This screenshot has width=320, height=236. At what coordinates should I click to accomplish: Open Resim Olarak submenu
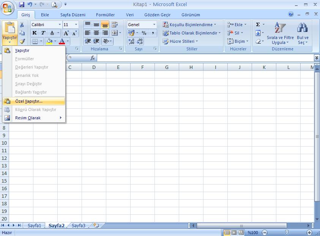pyautogui.click(x=34, y=118)
